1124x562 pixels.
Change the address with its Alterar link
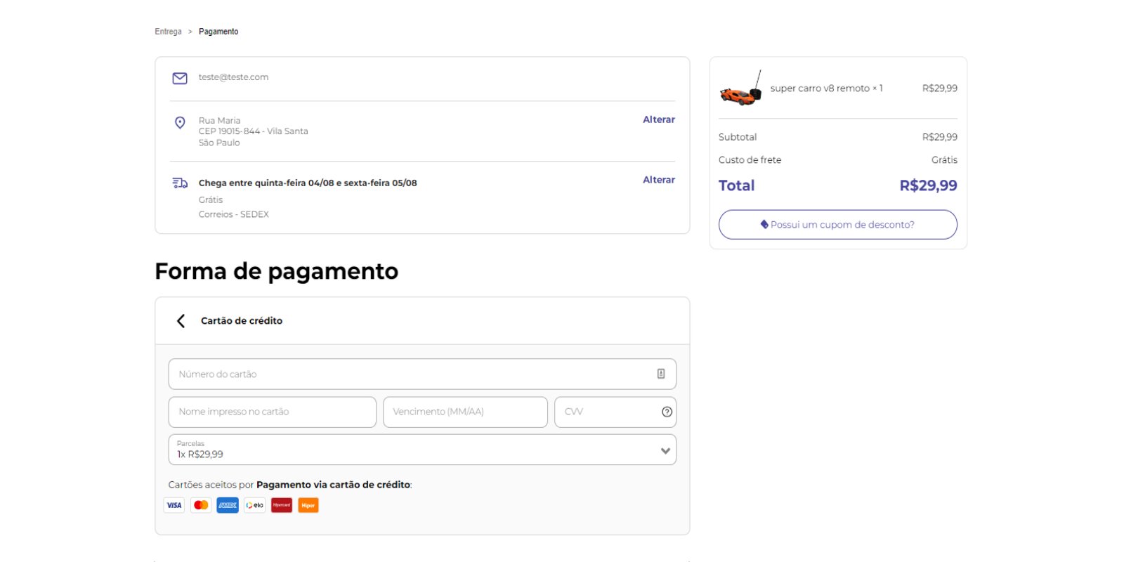tap(659, 119)
